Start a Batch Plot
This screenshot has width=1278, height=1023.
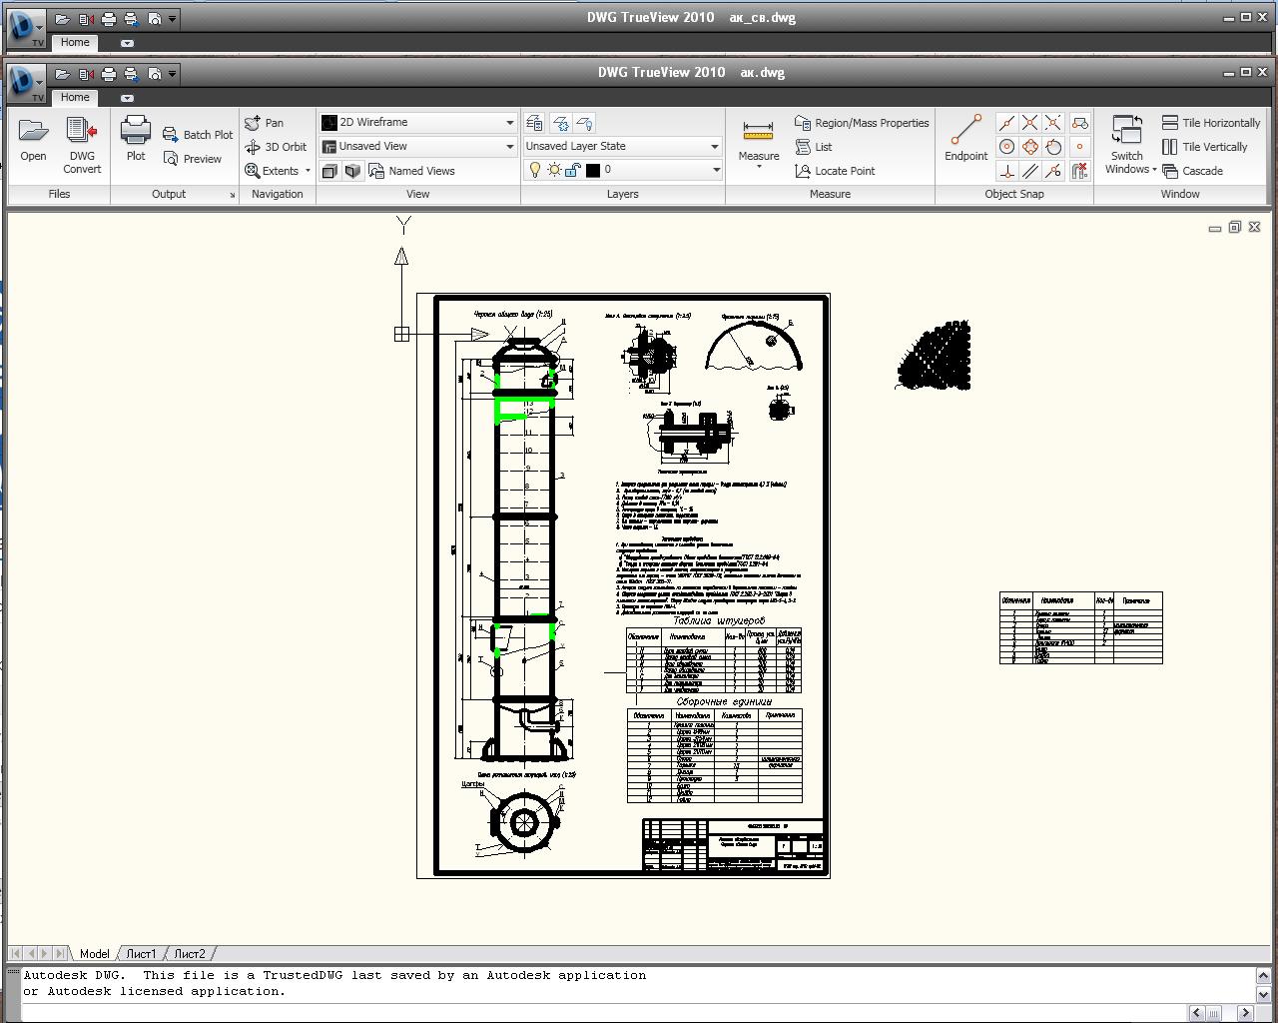[x=198, y=134]
